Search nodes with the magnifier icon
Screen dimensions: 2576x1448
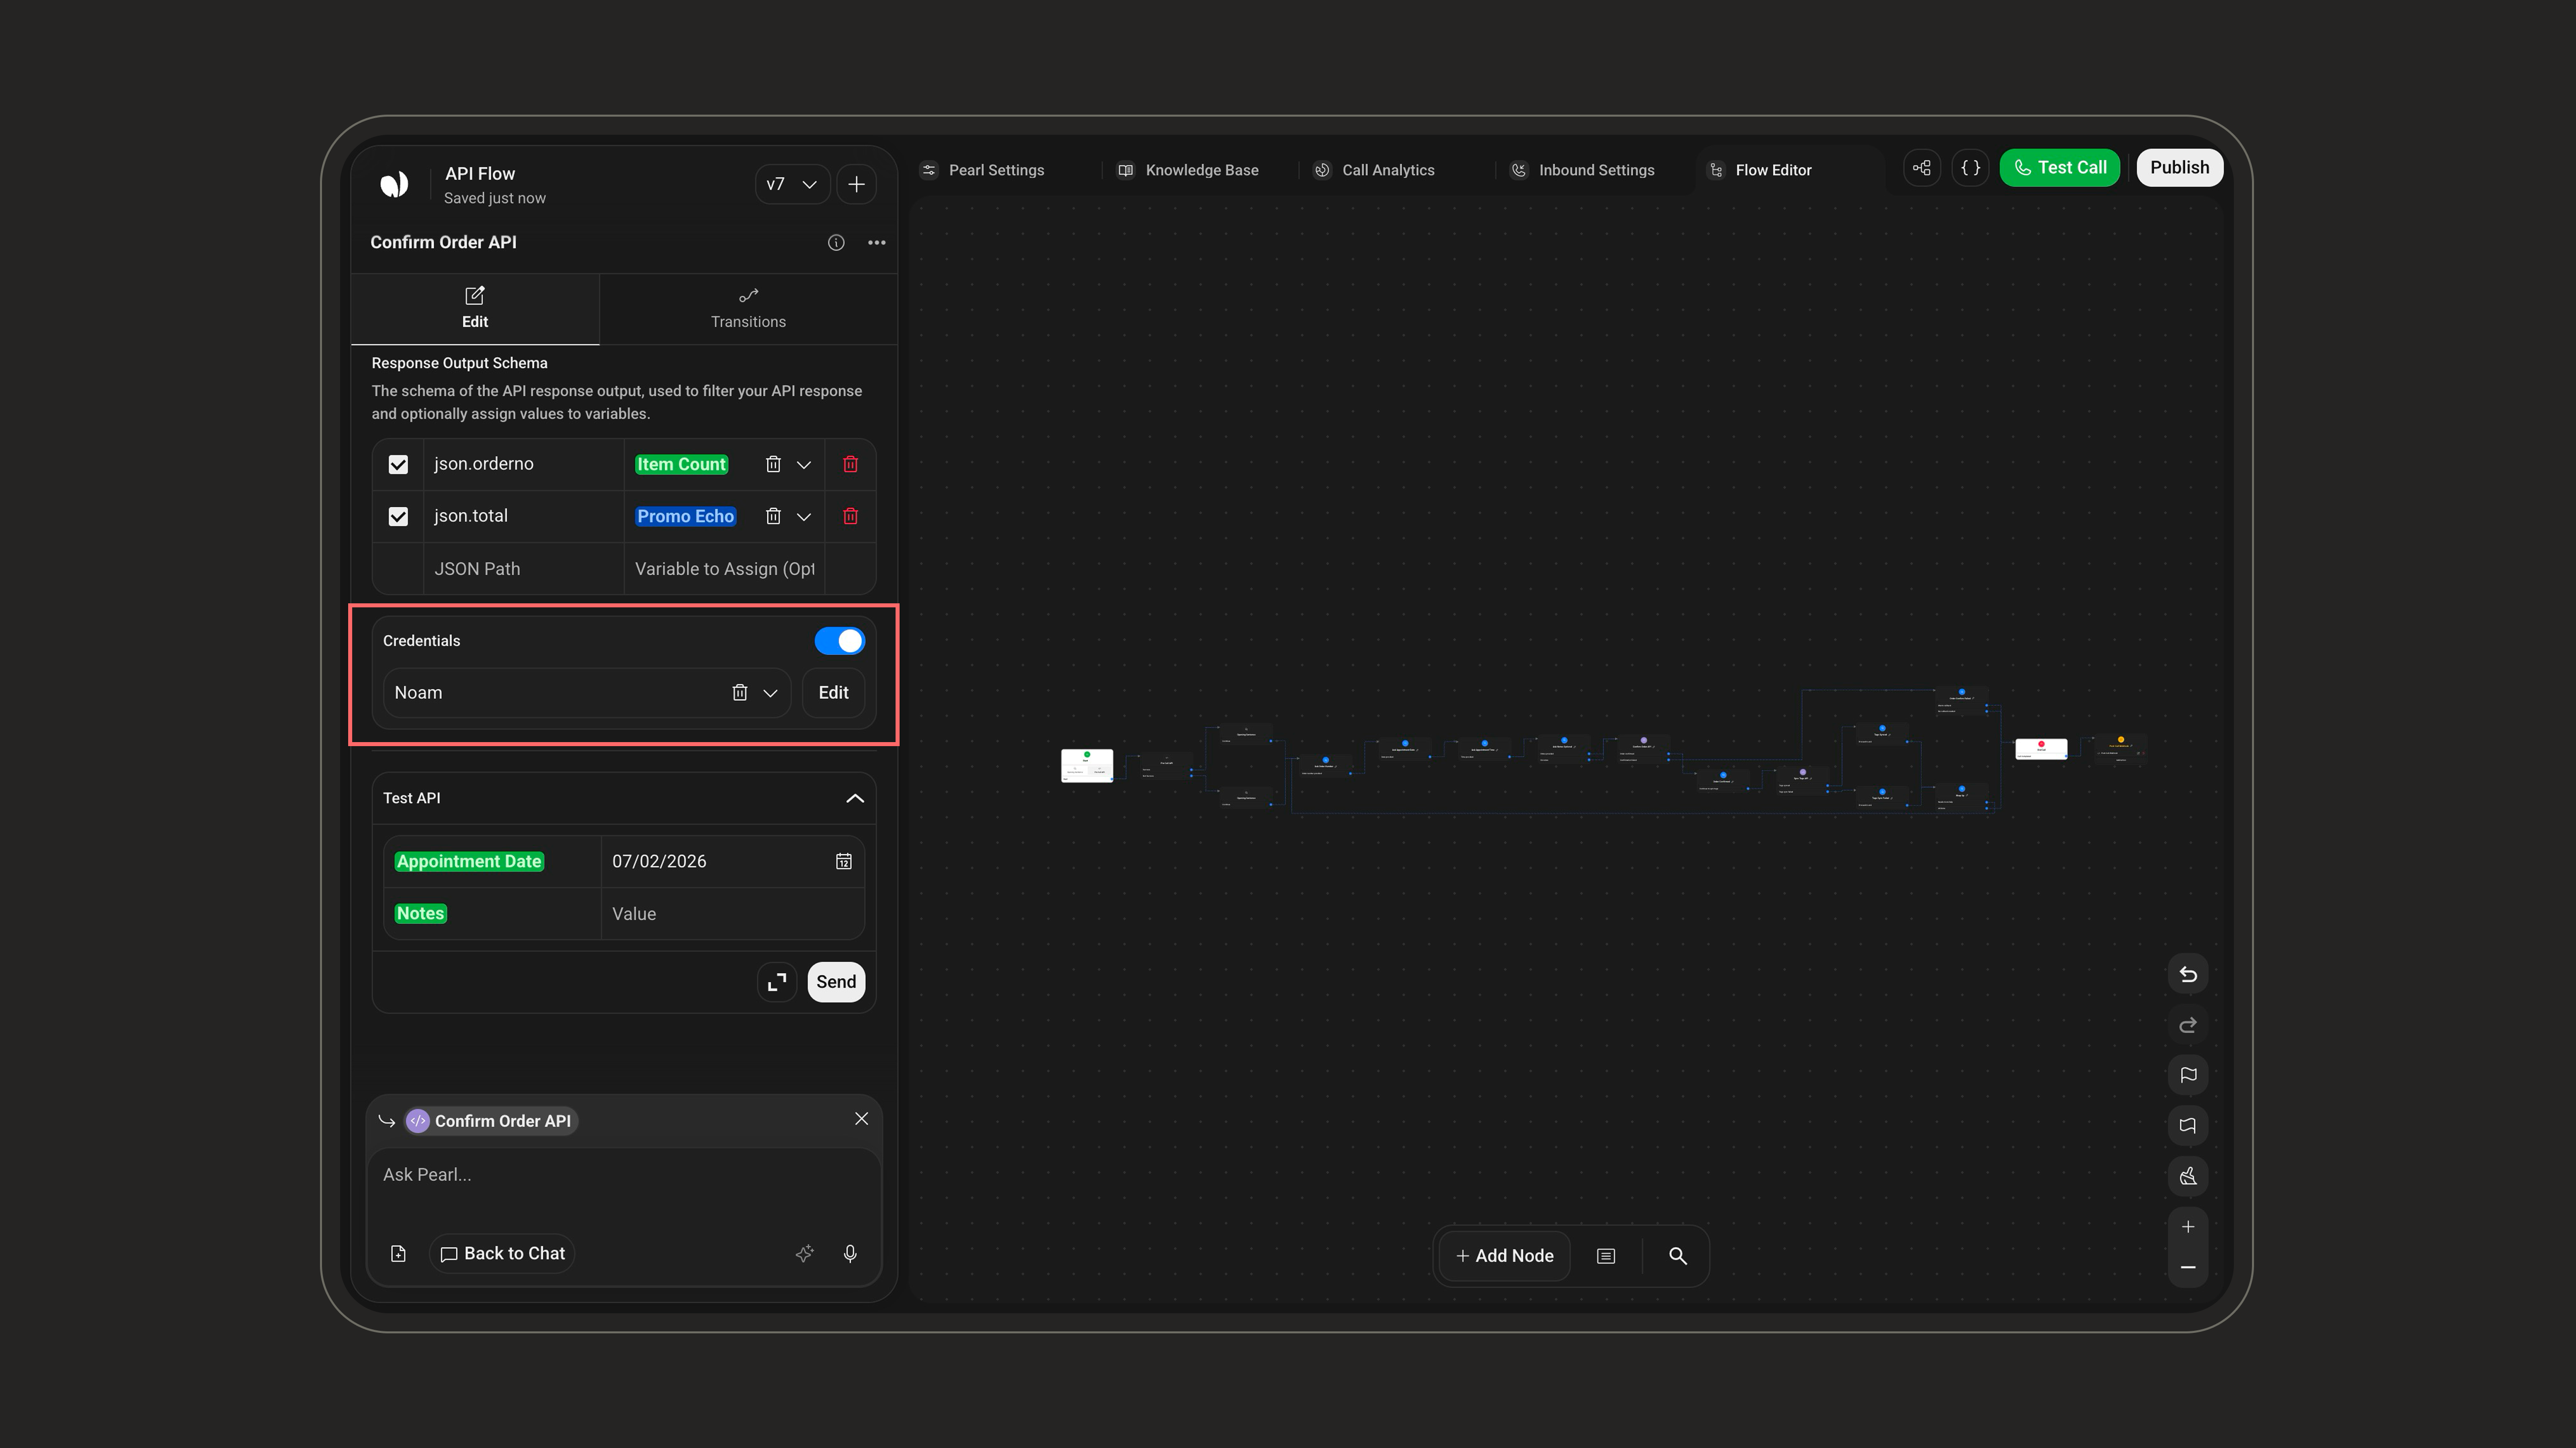pyautogui.click(x=1678, y=1256)
